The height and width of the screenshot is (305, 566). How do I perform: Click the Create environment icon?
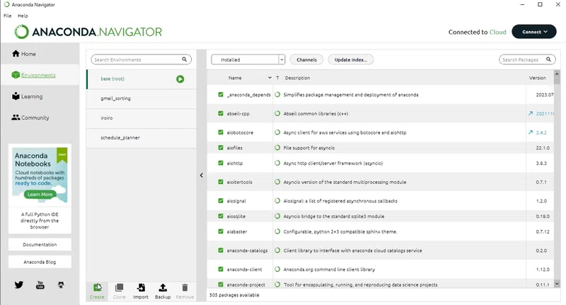pyautogui.click(x=97, y=288)
